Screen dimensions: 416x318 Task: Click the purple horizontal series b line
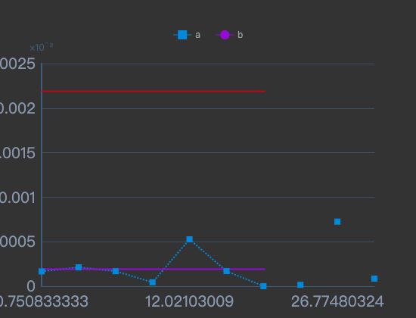coord(154,269)
